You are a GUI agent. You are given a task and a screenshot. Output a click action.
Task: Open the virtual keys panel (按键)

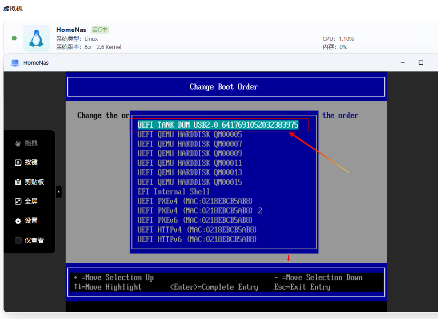click(27, 162)
